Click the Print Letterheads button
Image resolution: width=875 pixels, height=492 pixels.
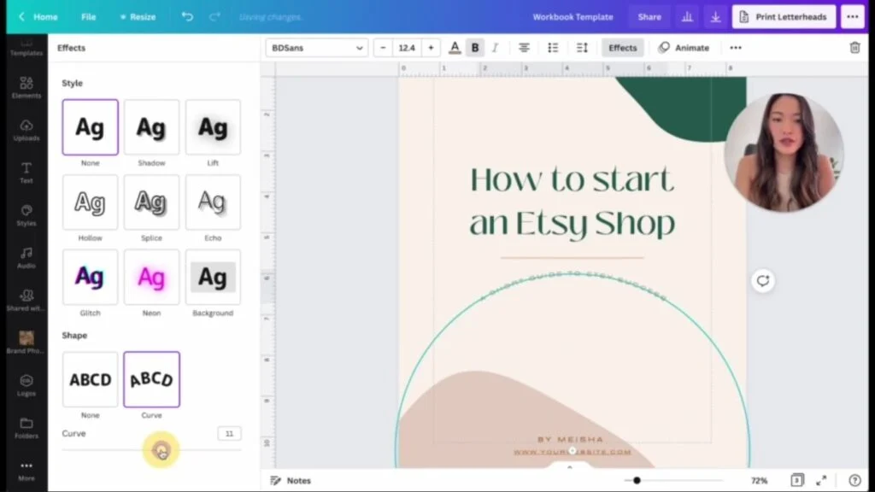pos(783,15)
